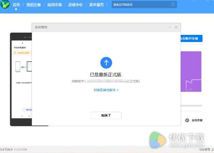Viewport: 214px width, 153px height.
Task: Click the gray progress bar
Action: [x=191, y=105]
